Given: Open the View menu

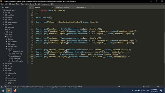Looking at the screenshot, I should point(22,4).
